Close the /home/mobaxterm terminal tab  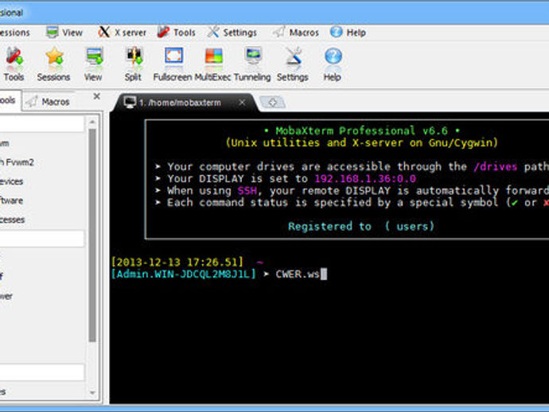(x=242, y=103)
